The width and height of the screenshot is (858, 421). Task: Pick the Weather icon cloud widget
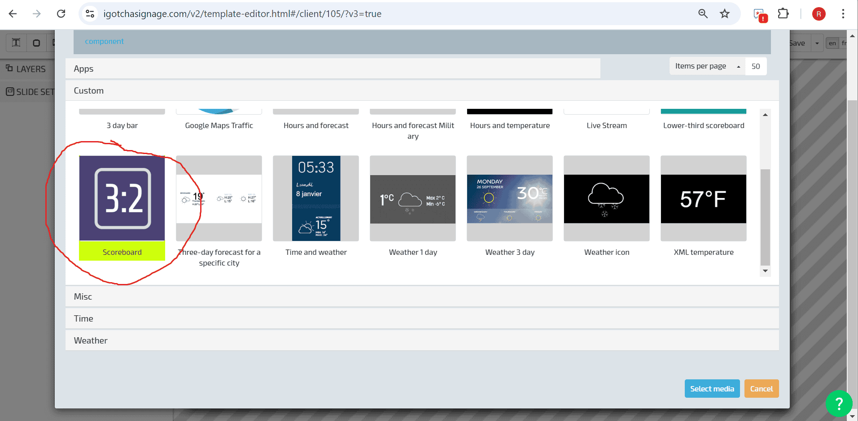tap(606, 198)
